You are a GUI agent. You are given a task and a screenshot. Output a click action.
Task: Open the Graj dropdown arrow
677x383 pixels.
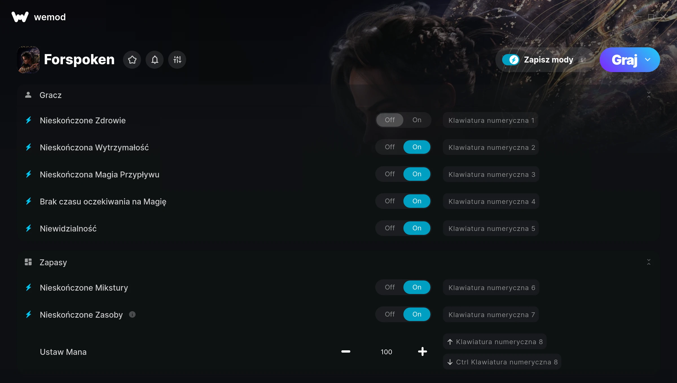click(648, 60)
